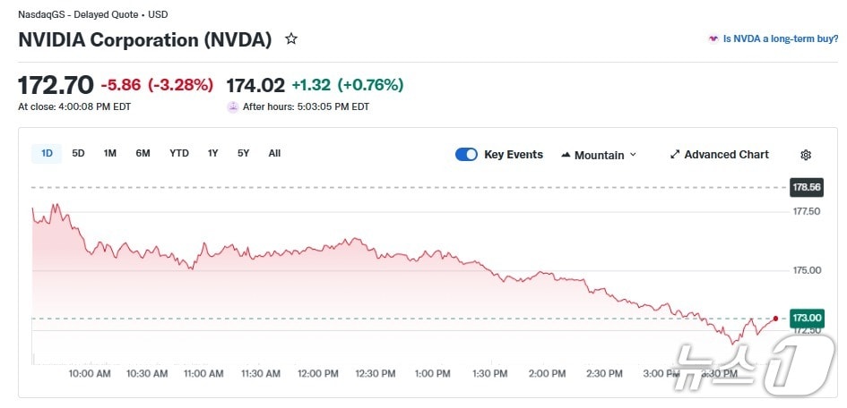
Task: Click the after-hours moon icon
Action: coord(234,106)
